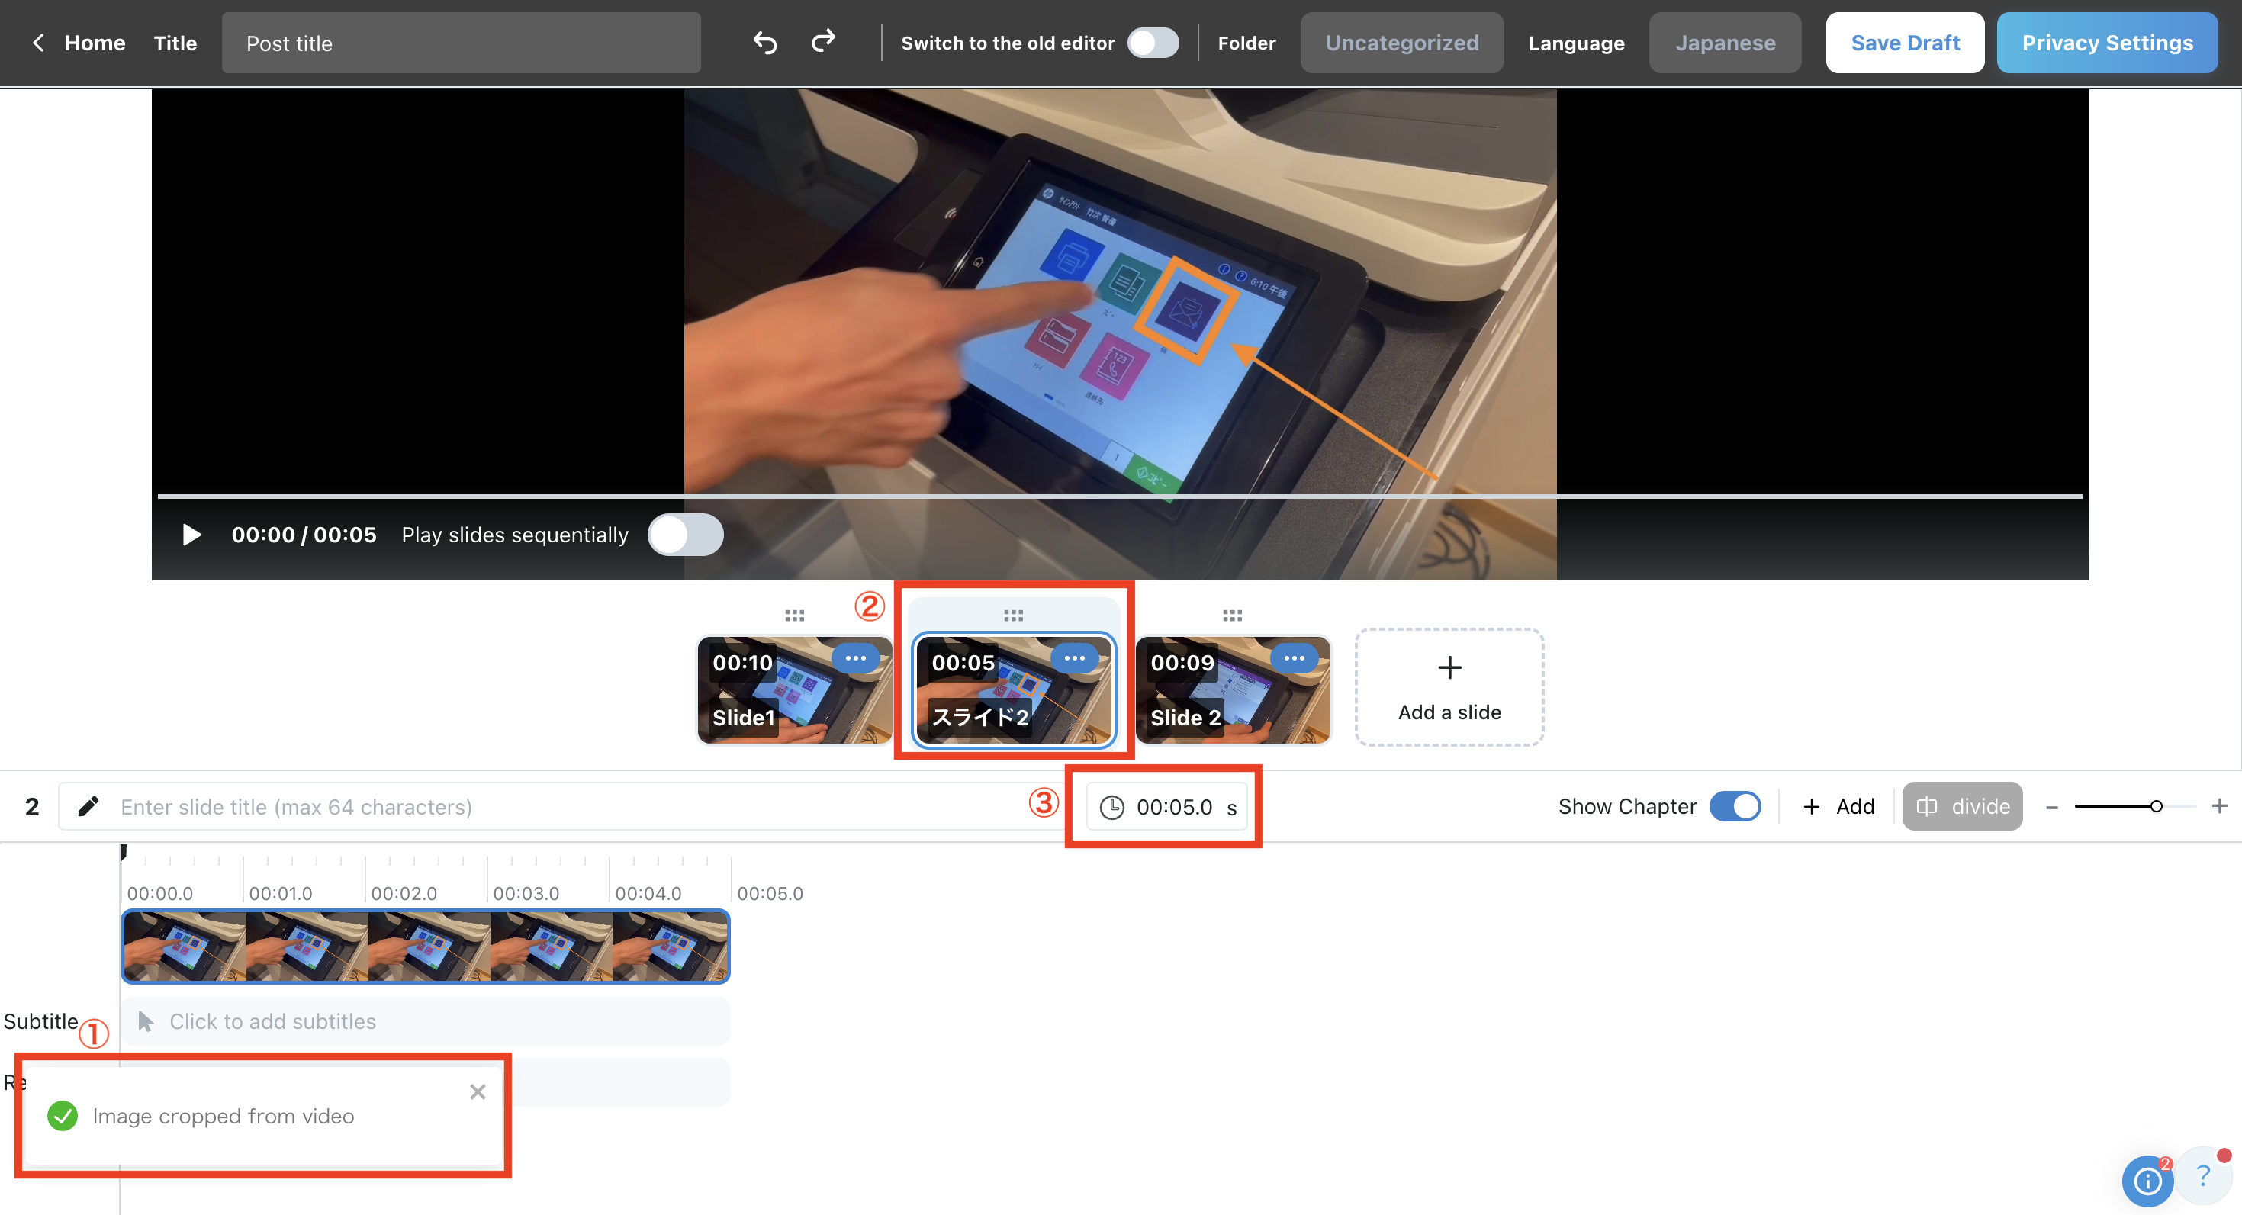
Task: Open Privacy Settings
Action: click(2106, 43)
